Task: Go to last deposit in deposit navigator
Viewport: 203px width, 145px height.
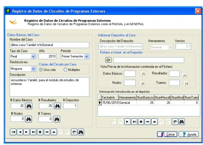Action: 134,122
